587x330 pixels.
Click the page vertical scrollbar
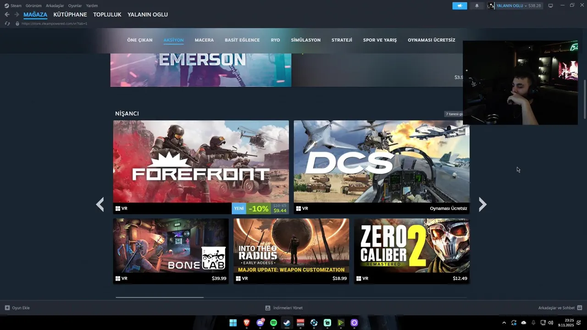point(584,99)
